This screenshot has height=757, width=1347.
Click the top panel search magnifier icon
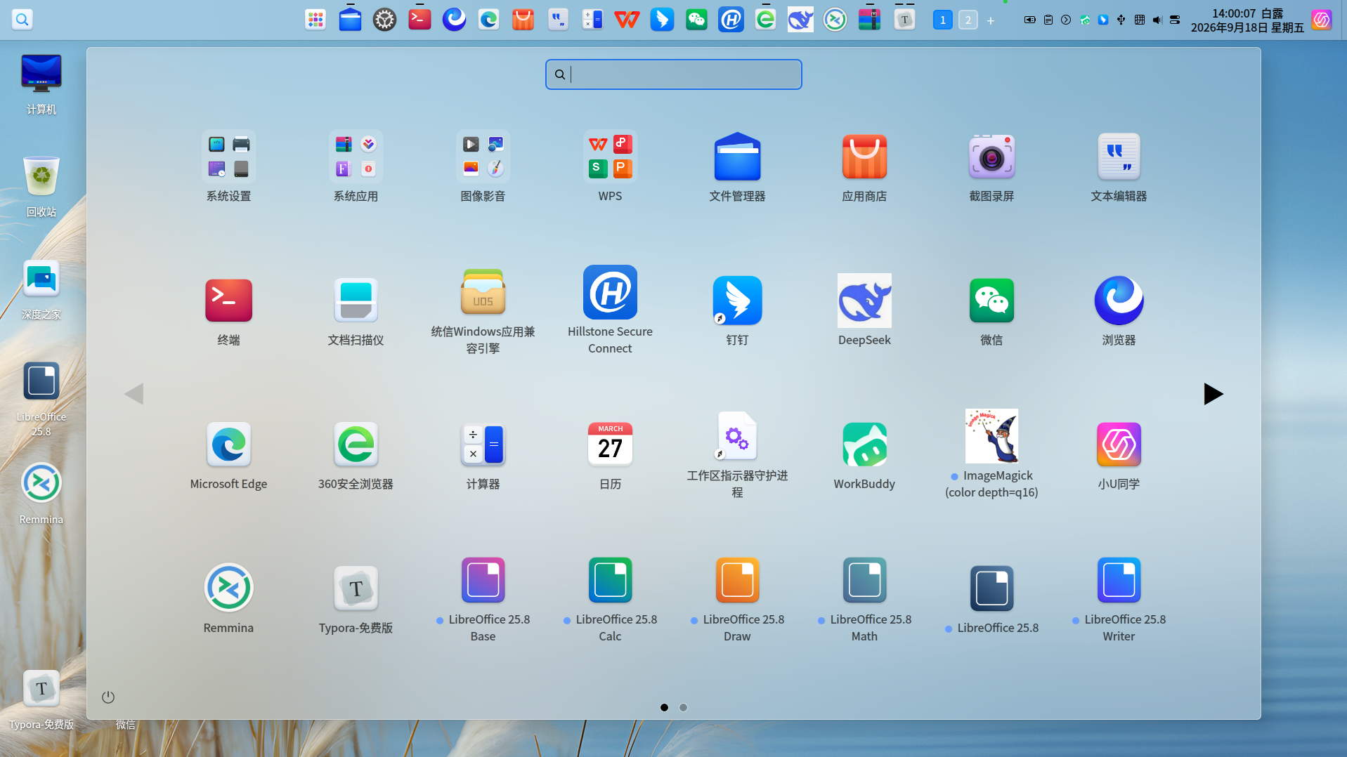[22, 19]
